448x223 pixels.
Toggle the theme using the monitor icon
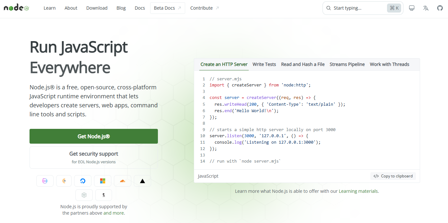(412, 8)
